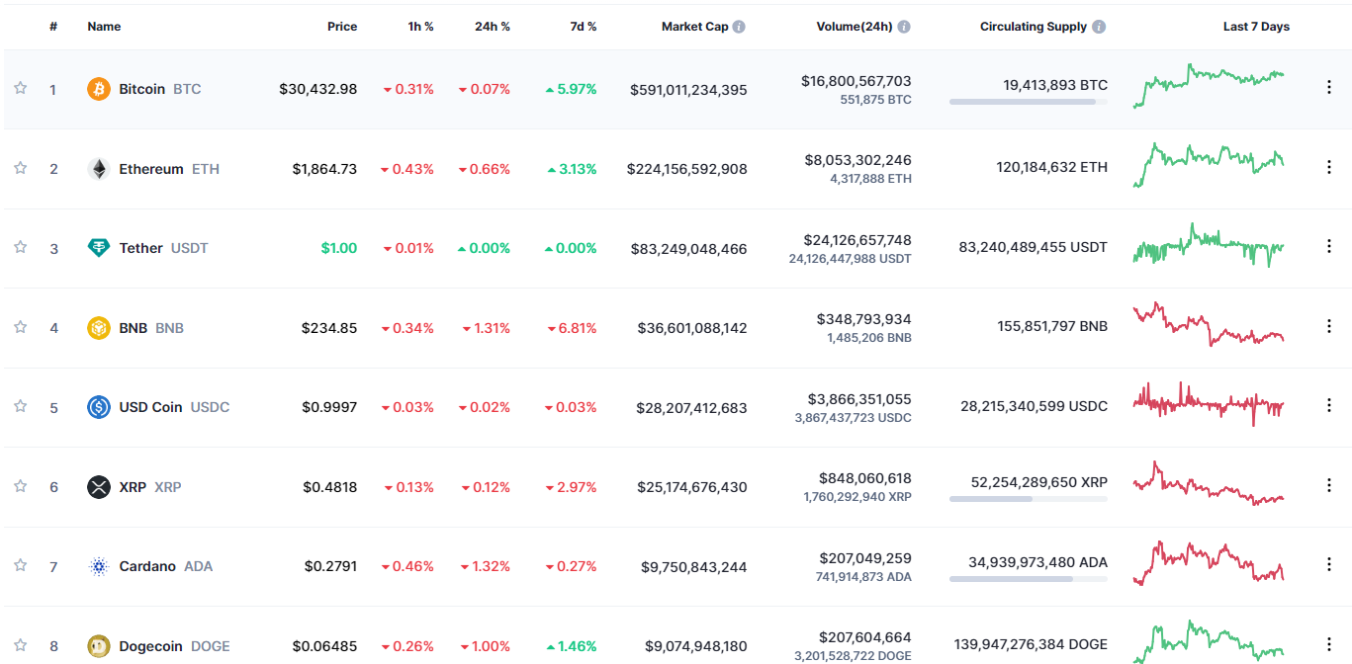The width and height of the screenshot is (1352, 664).
Task: Open the three-dot menu for Bitcoin
Action: point(1328,86)
